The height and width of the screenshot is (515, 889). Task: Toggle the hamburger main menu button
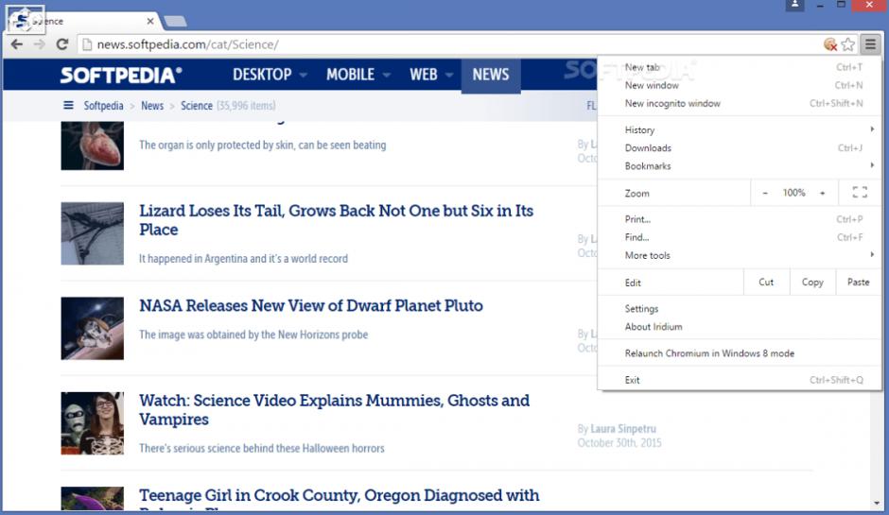click(871, 44)
